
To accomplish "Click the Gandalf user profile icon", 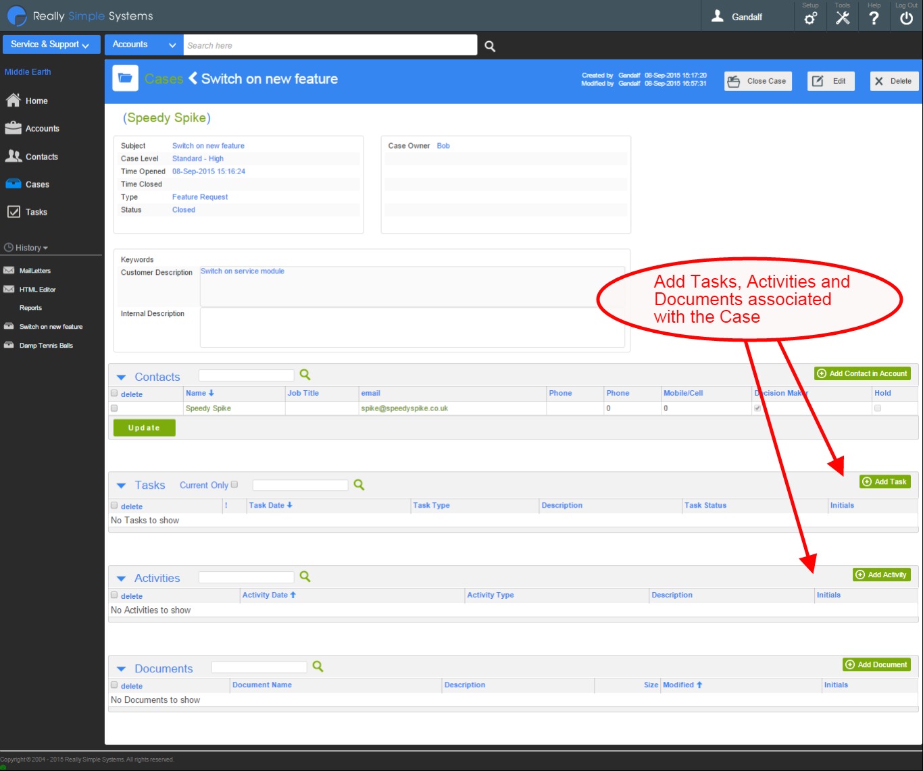I will (x=718, y=16).
